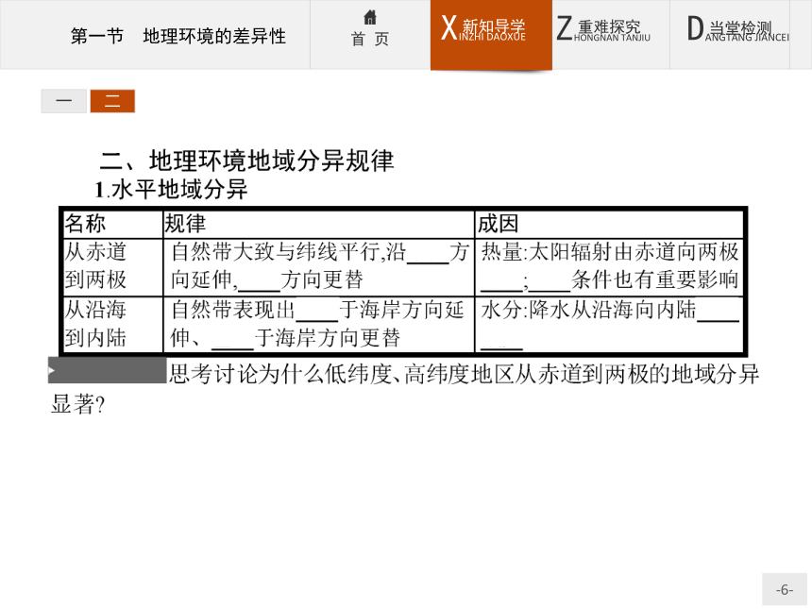812x609 pixels.
Task: Click the 思考讨论 question text
Action: click(x=405, y=388)
